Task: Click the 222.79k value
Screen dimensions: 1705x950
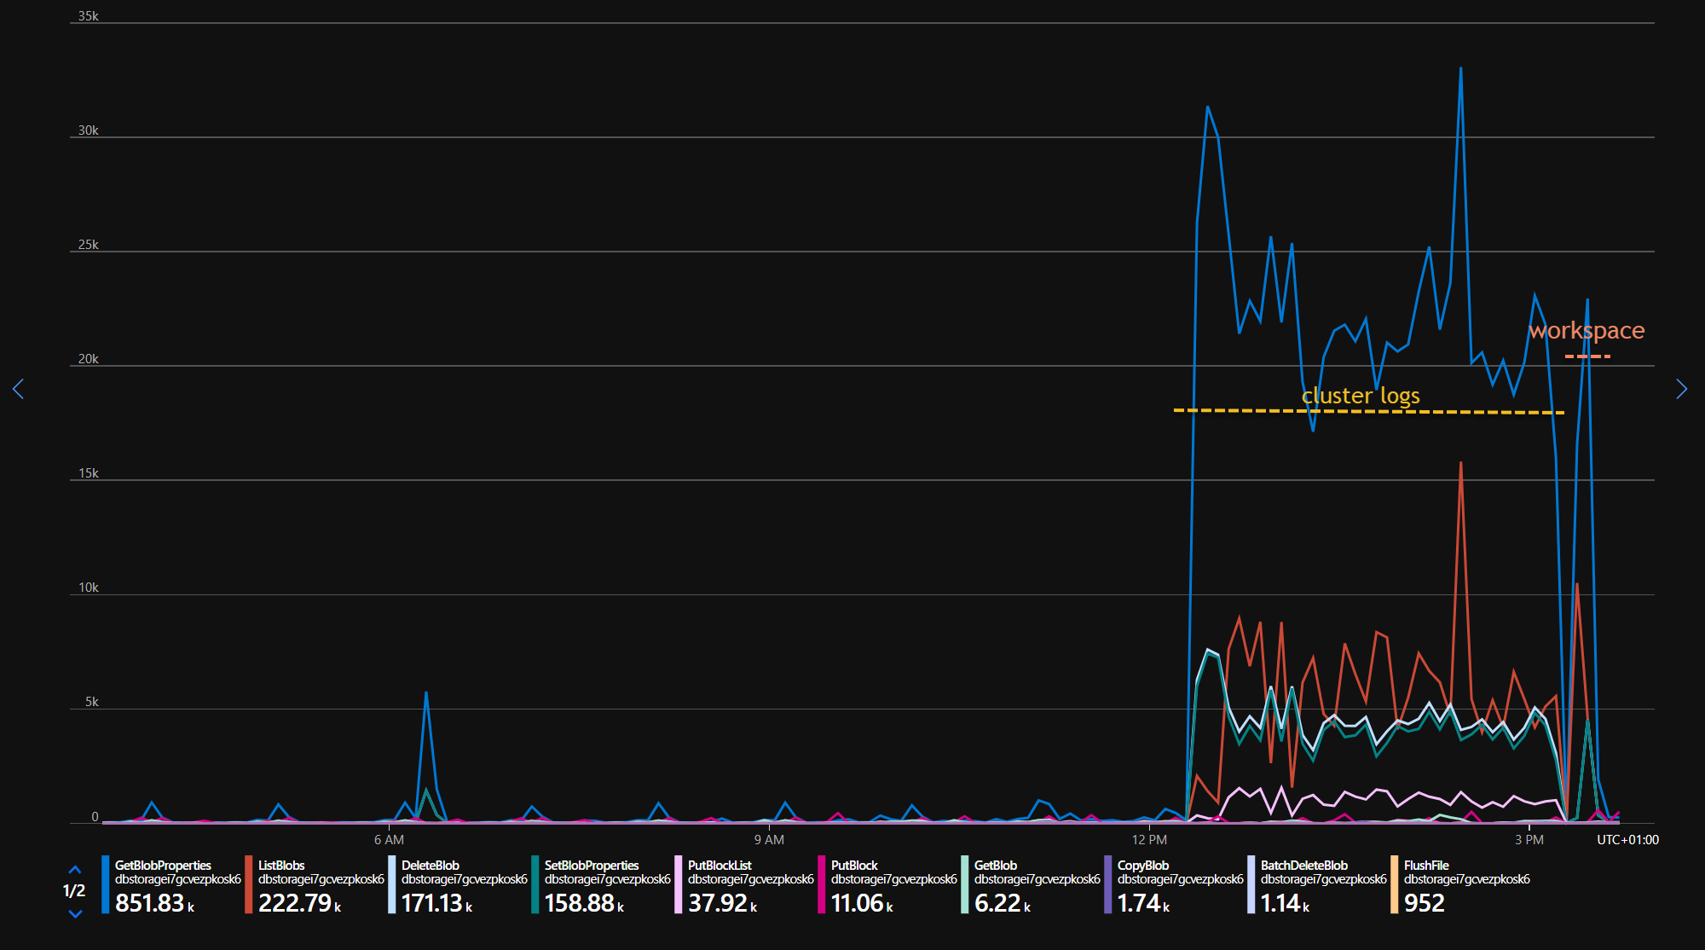Action: (x=299, y=903)
